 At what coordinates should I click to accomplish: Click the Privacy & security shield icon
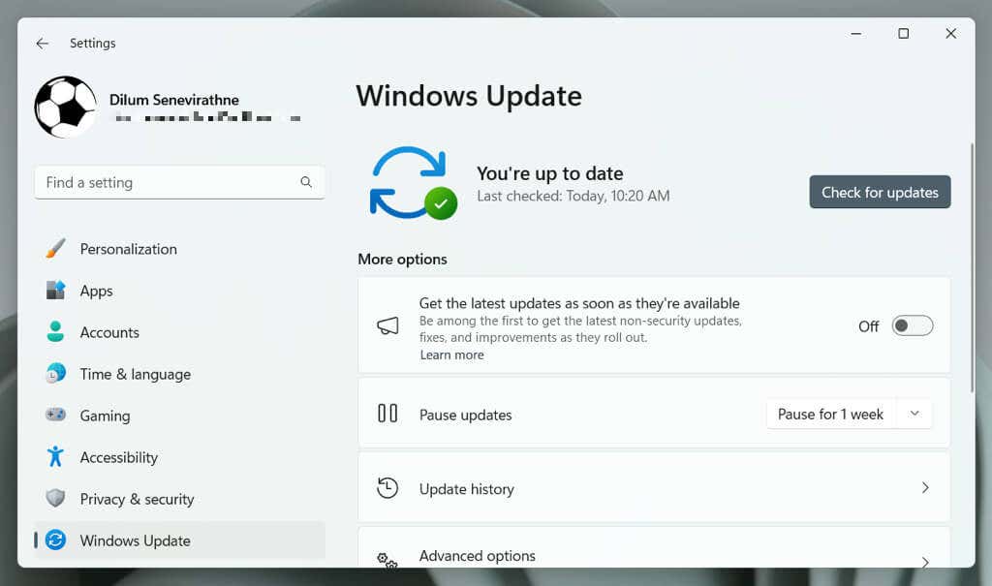click(55, 499)
